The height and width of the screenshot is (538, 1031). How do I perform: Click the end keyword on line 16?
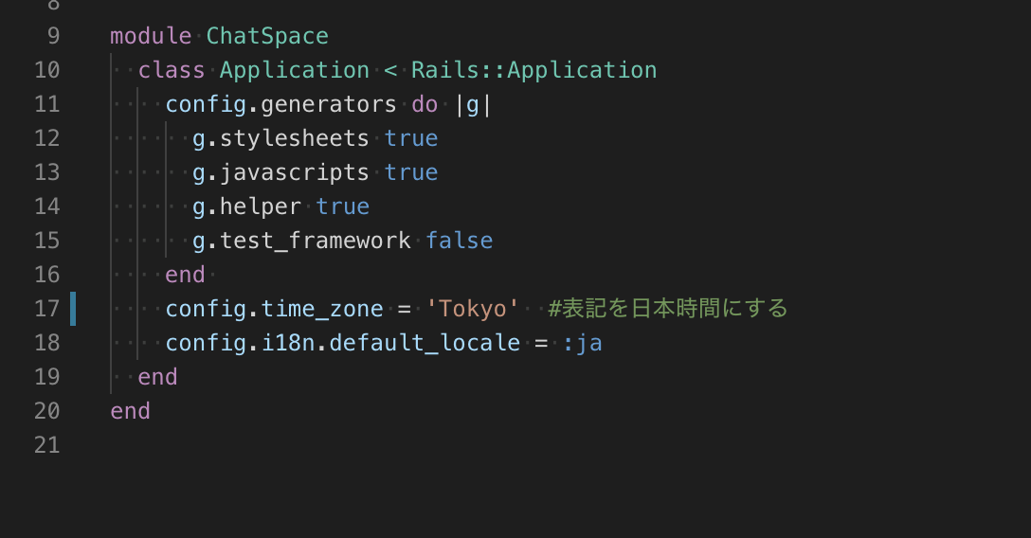(185, 275)
